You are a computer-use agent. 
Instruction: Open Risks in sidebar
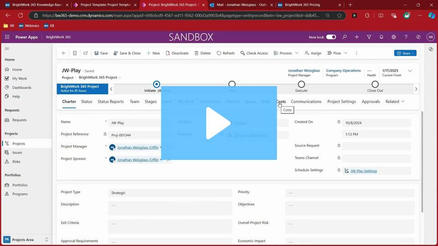point(16,161)
